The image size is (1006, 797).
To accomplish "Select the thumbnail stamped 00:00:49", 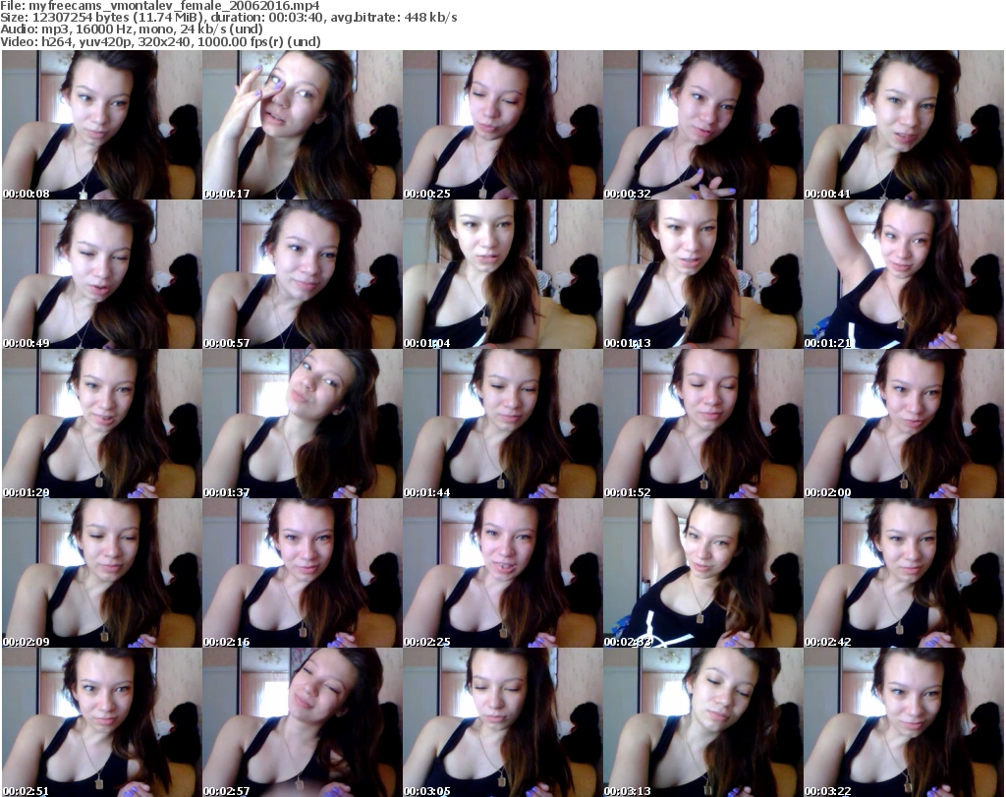I will pyautogui.click(x=102, y=274).
